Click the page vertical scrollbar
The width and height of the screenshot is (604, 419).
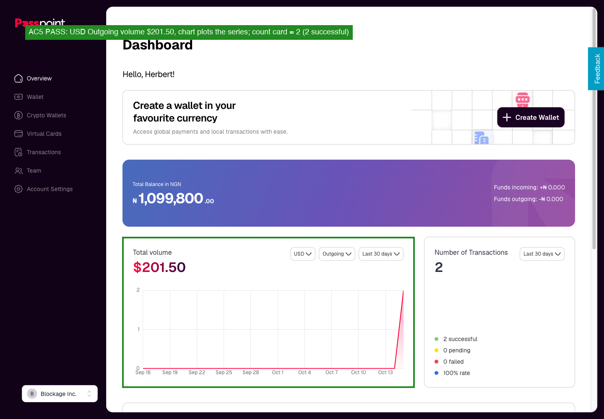pos(594,129)
